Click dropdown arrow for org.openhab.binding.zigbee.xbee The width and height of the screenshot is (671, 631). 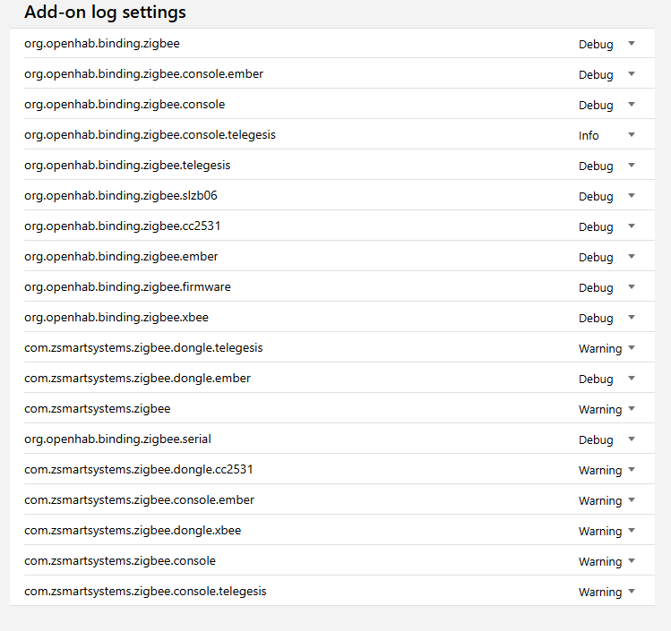pyautogui.click(x=631, y=318)
